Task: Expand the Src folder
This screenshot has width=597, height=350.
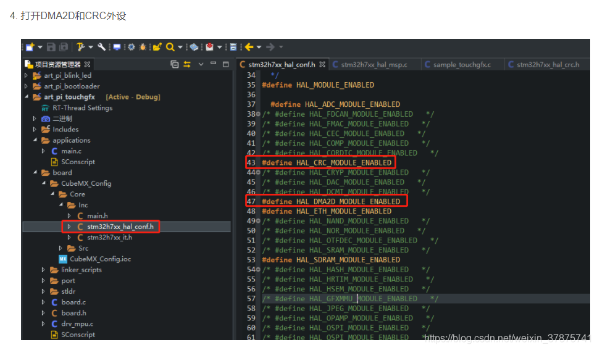Action: tap(61, 248)
